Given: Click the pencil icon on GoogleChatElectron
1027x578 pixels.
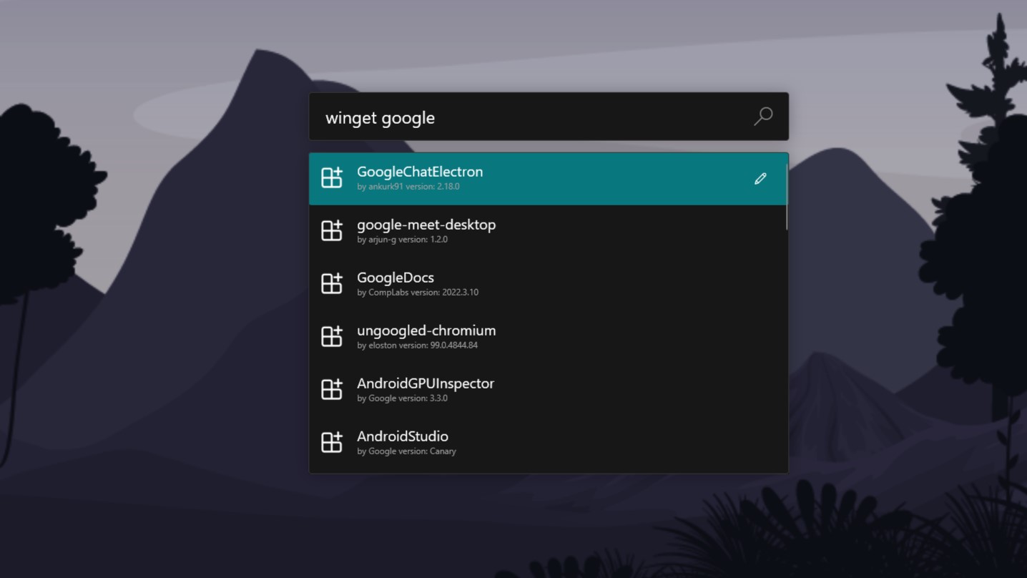Looking at the screenshot, I should tap(760, 179).
